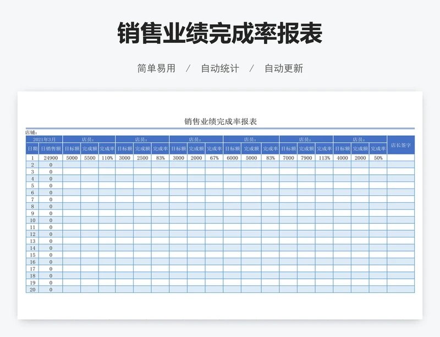The height and width of the screenshot is (337, 440).
Task: Click date cell 1 in the 日期 column
Action: click(32, 158)
